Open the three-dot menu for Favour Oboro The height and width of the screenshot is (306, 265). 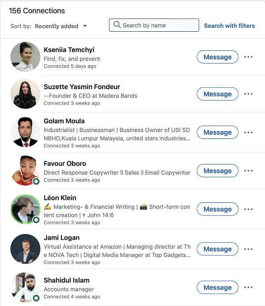(248, 171)
